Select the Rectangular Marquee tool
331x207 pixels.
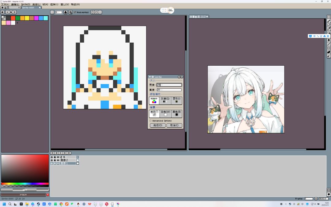click(x=329, y=17)
